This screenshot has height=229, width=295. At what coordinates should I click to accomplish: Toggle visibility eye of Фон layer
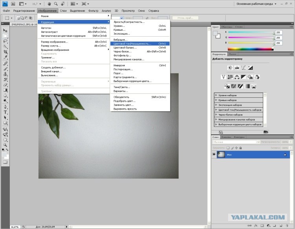click(x=214, y=155)
